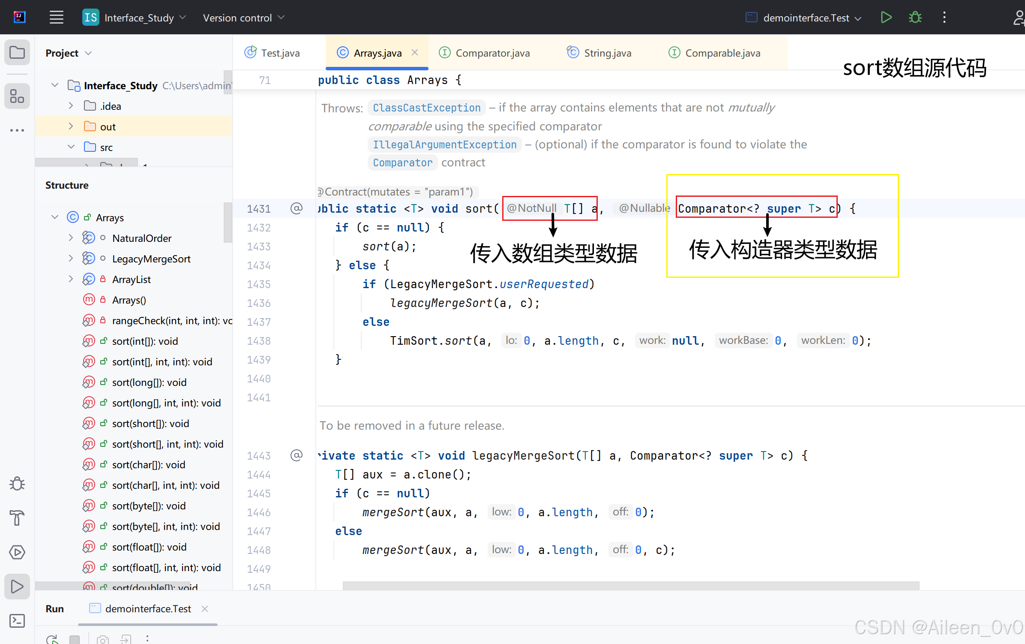Select sort(byte[], int, int): void
The height and width of the screenshot is (644, 1025).
(134, 526)
